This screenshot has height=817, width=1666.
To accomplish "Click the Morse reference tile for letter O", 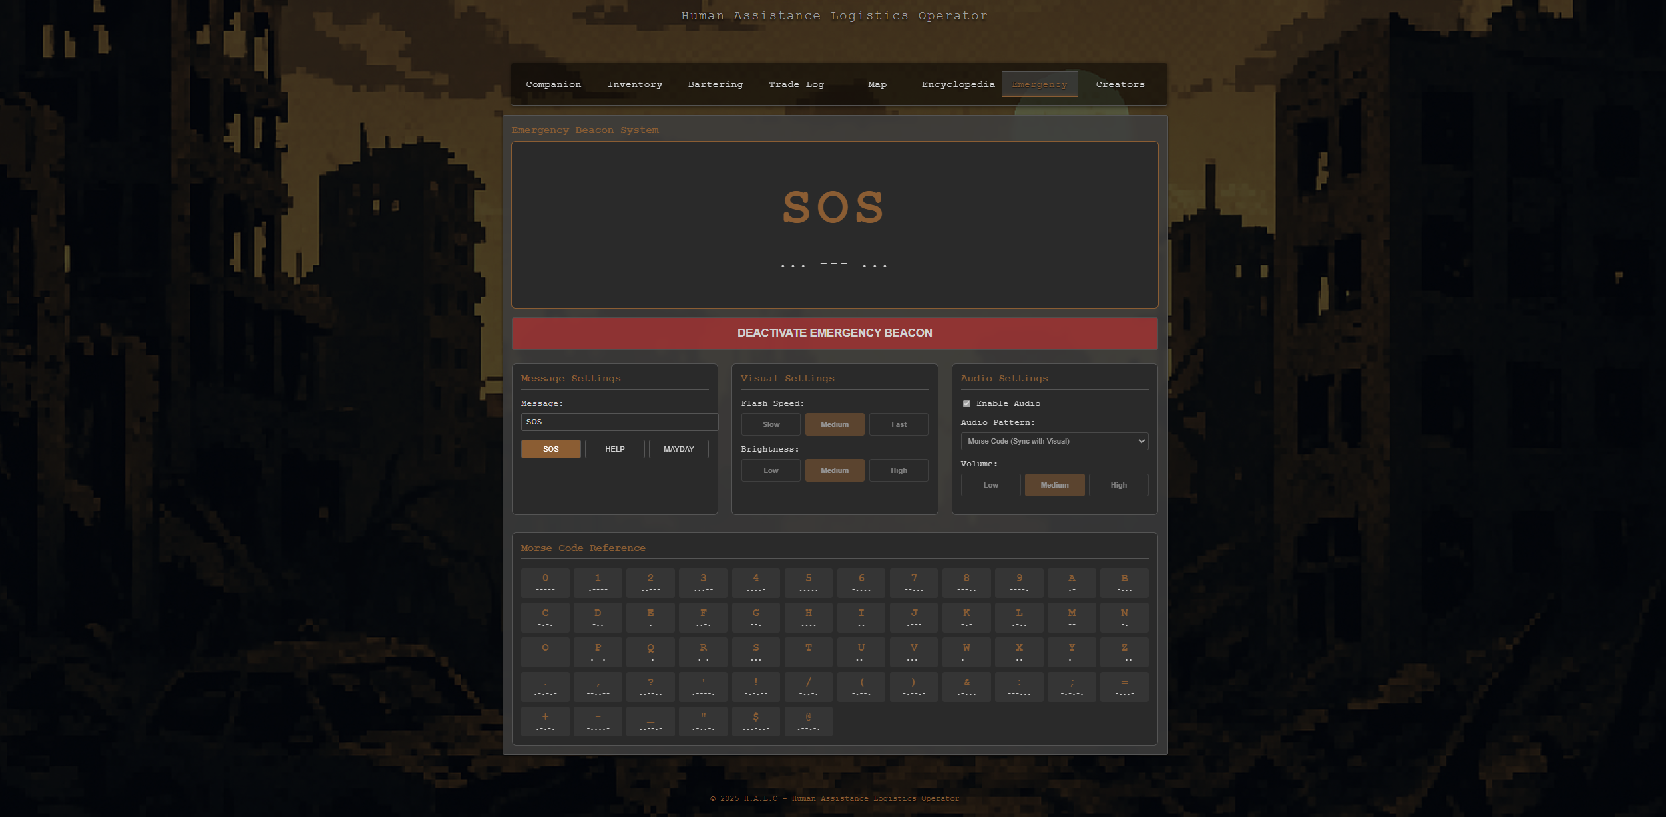I will [x=545, y=652].
